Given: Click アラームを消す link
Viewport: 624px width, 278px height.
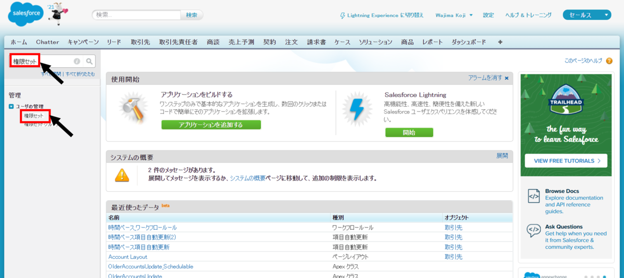Looking at the screenshot, I should [485, 78].
